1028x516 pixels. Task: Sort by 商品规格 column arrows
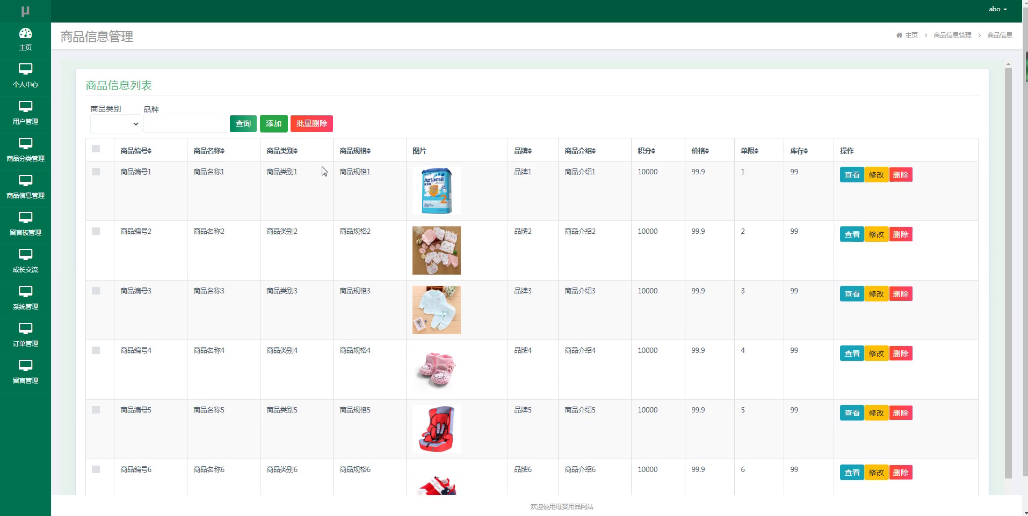(368, 151)
